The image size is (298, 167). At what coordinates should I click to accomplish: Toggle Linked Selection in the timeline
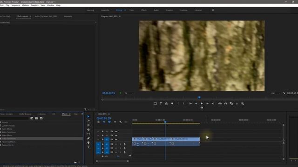(109, 122)
